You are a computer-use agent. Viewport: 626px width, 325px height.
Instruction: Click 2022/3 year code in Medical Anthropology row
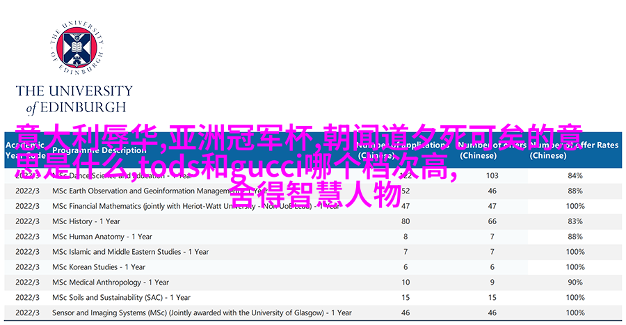(x=28, y=283)
